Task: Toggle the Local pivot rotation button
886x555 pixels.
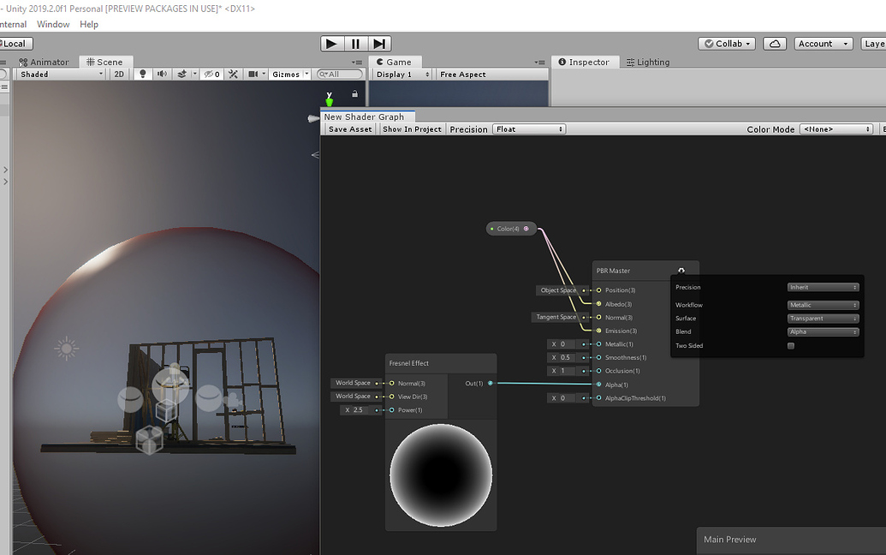Action: (15, 44)
